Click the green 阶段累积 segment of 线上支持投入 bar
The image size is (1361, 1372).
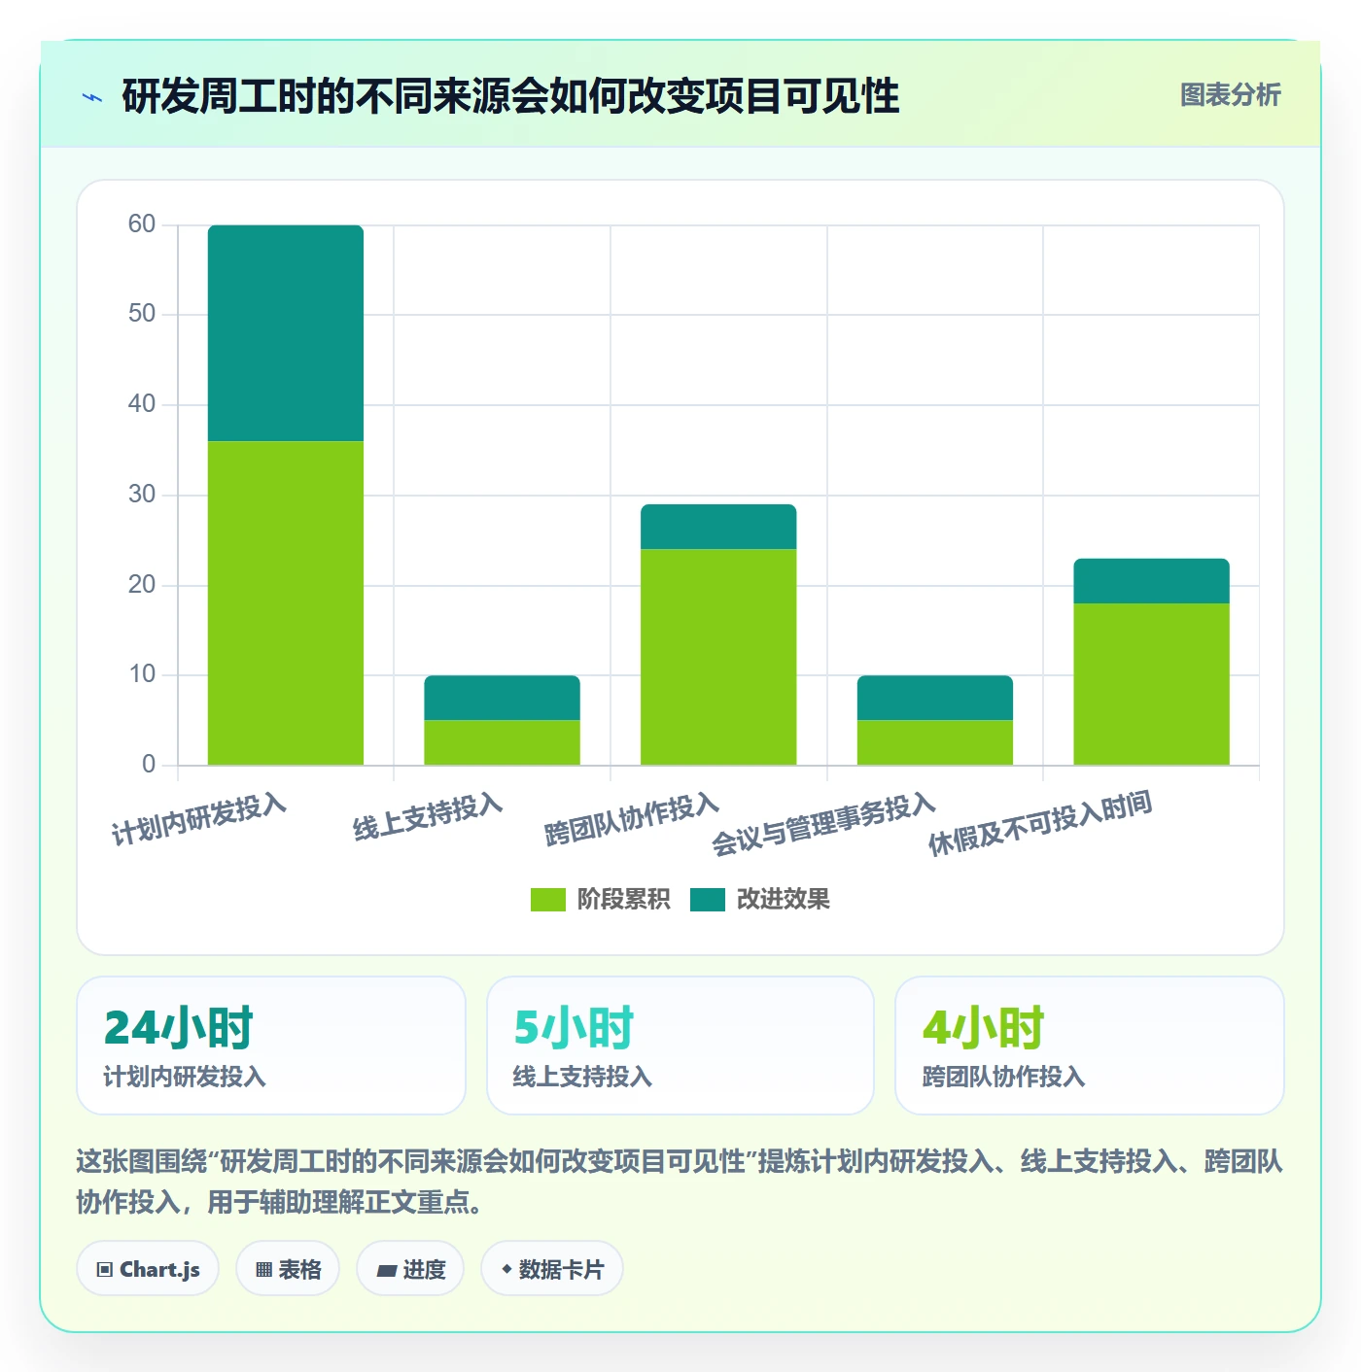pyautogui.click(x=502, y=742)
